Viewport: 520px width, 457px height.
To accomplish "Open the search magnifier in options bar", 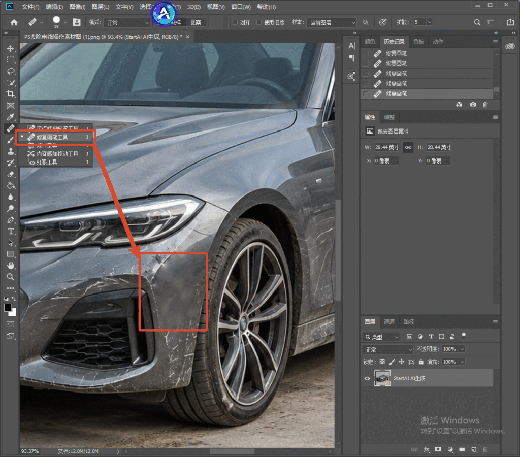I will point(477,22).
